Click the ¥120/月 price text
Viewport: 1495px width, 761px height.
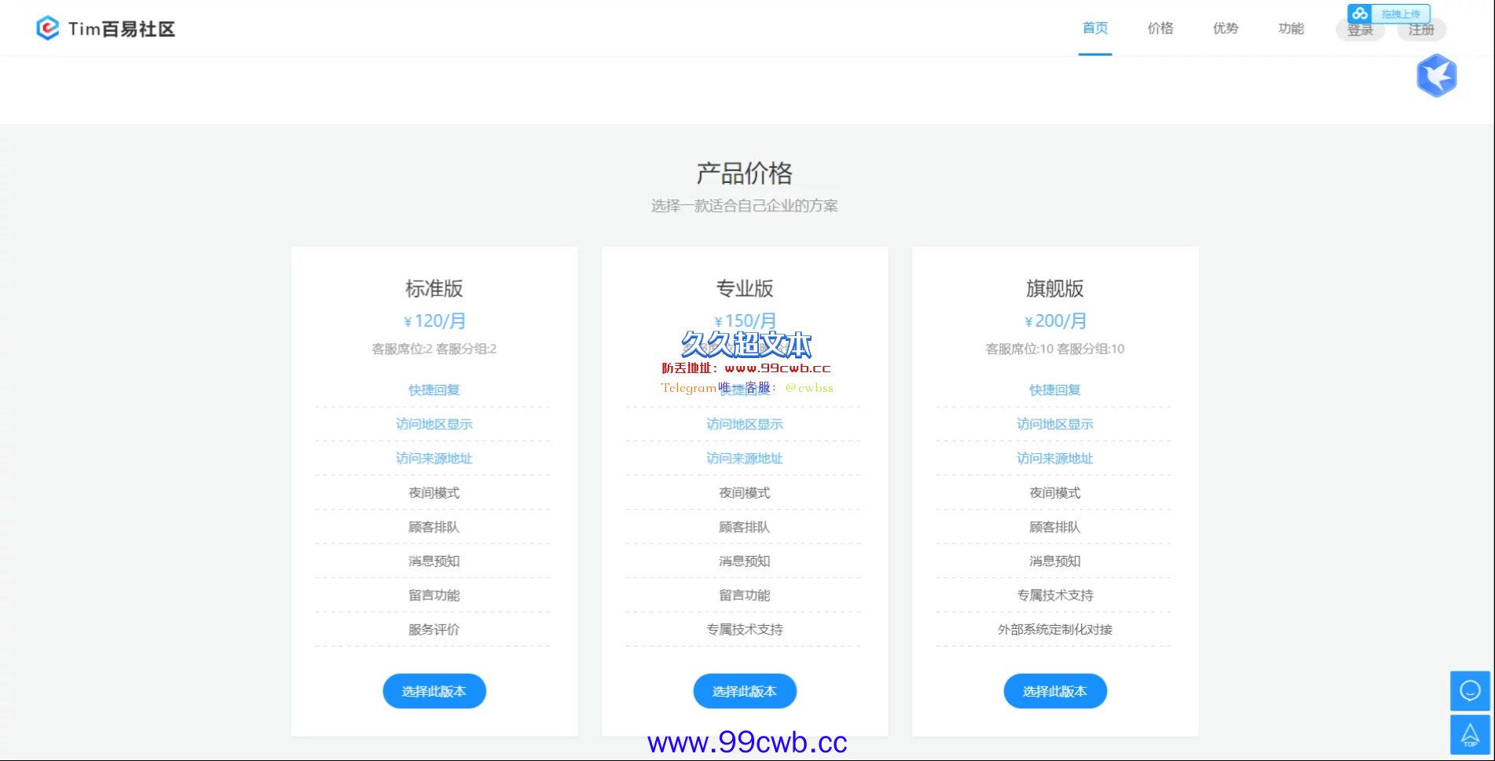434,320
